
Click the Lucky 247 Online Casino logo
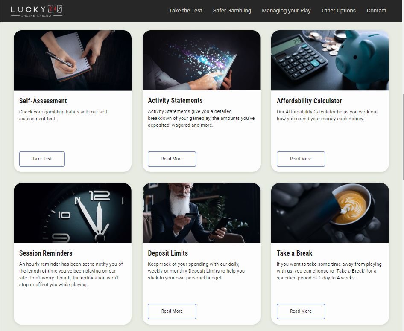[36, 11]
